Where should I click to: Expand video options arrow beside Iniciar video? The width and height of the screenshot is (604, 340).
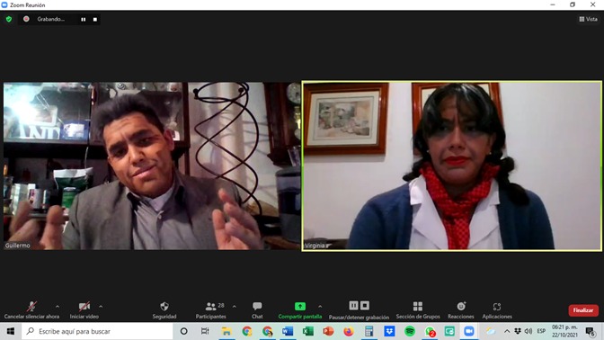coord(101,307)
